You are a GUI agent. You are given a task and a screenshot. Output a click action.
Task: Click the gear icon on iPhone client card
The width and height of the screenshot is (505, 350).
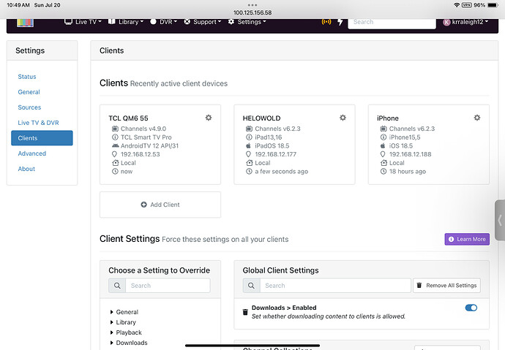(477, 118)
